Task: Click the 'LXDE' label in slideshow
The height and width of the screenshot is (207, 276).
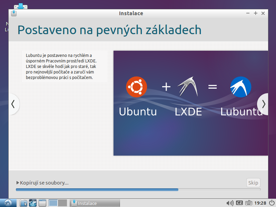Action: click(x=188, y=111)
